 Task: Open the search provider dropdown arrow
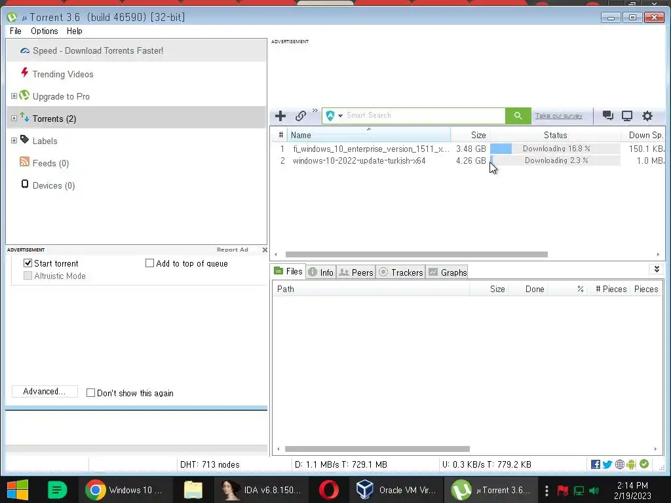[340, 116]
